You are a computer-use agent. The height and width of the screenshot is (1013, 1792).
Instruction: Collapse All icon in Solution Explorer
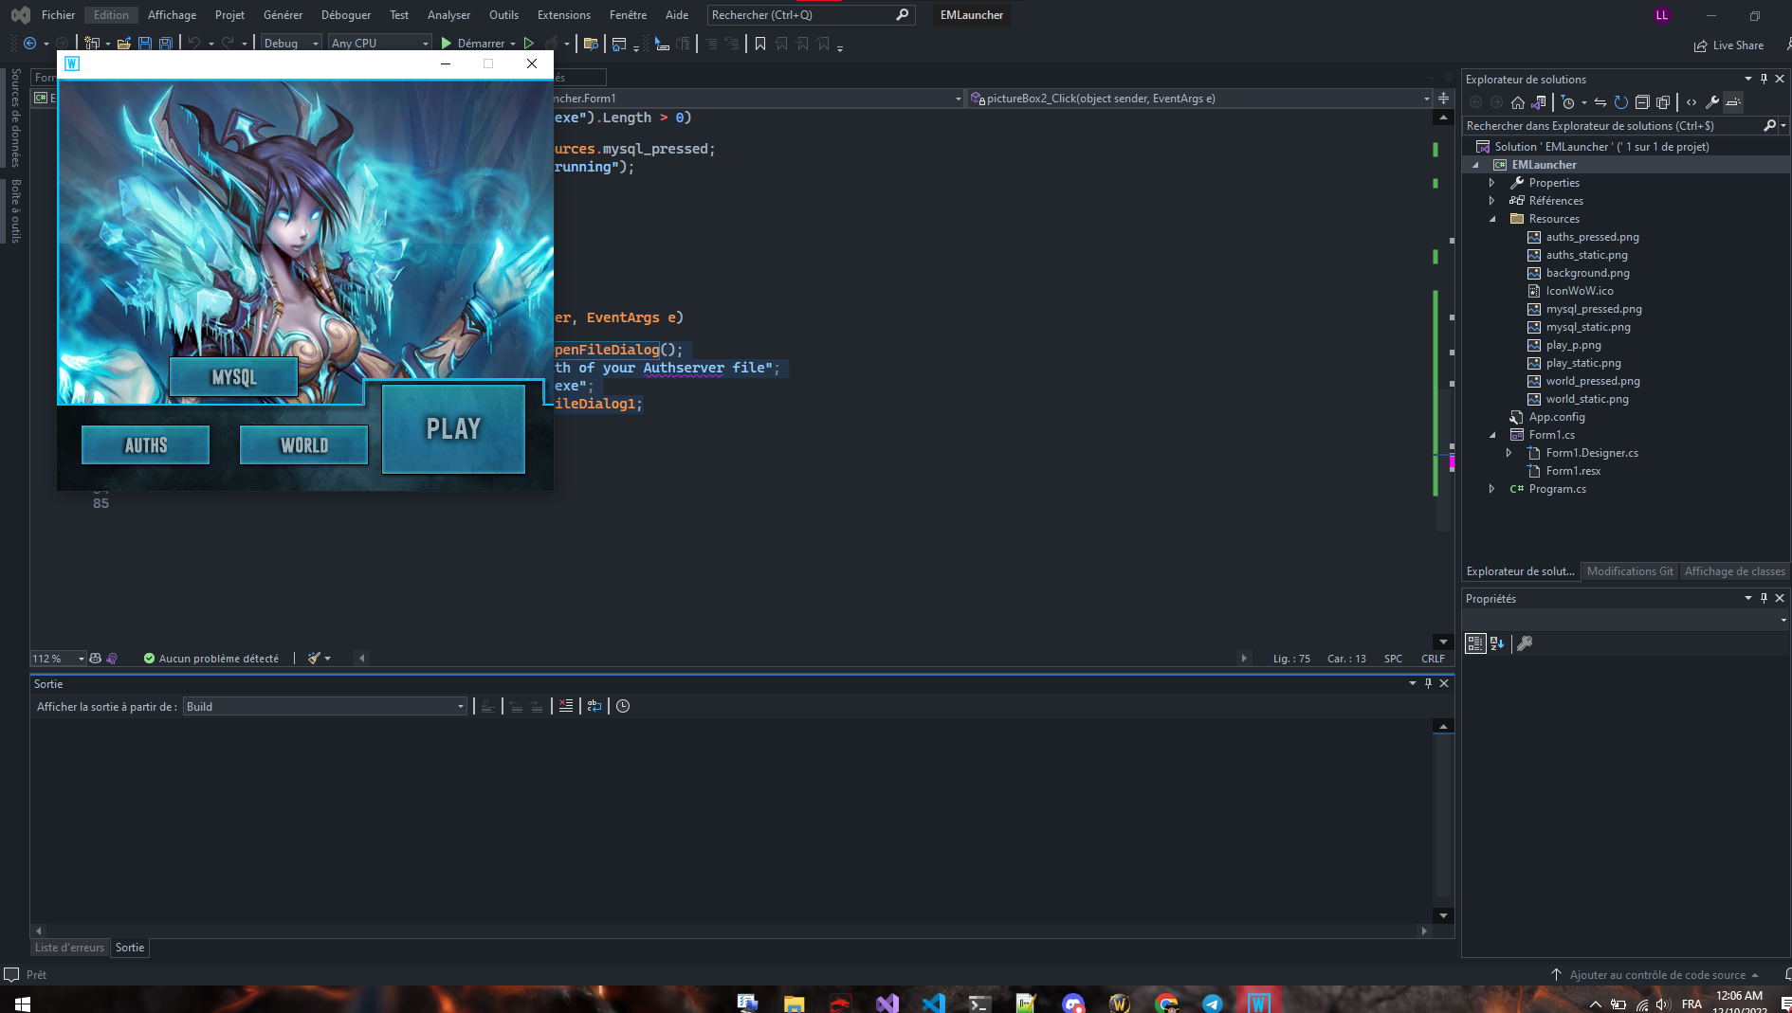point(1642,102)
